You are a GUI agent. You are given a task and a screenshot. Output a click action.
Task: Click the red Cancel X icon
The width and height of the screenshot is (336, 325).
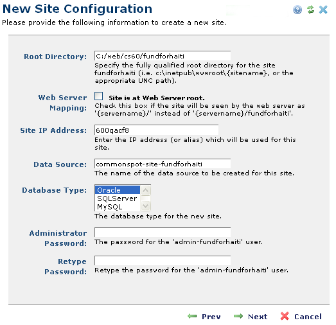coord(285,316)
